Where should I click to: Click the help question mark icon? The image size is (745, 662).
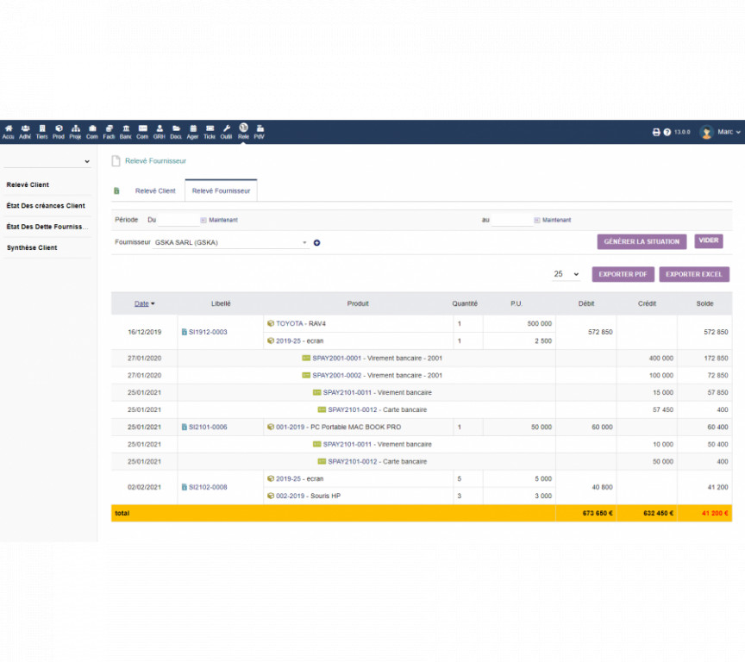point(667,132)
